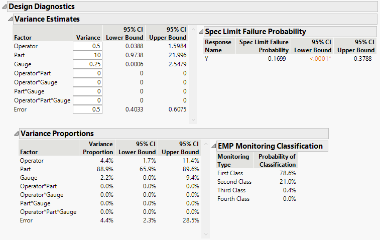
Task: Click the Part variance input box
Action: click(x=88, y=55)
